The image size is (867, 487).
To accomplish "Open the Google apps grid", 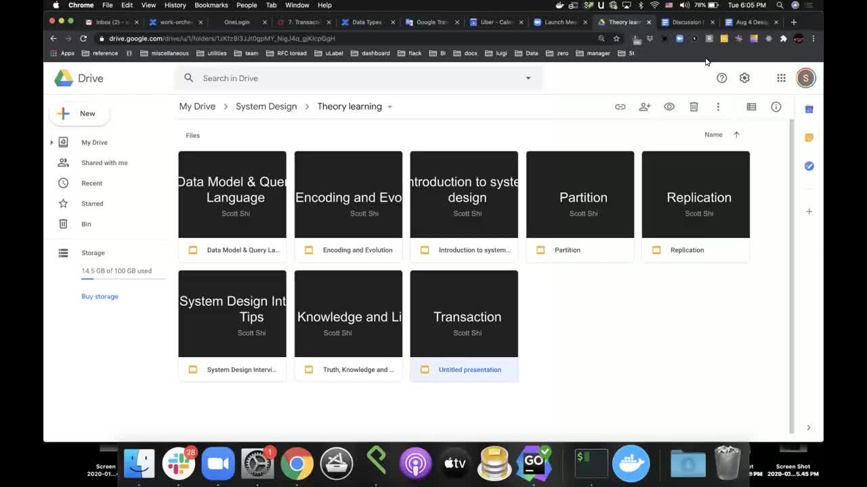I will pos(781,78).
